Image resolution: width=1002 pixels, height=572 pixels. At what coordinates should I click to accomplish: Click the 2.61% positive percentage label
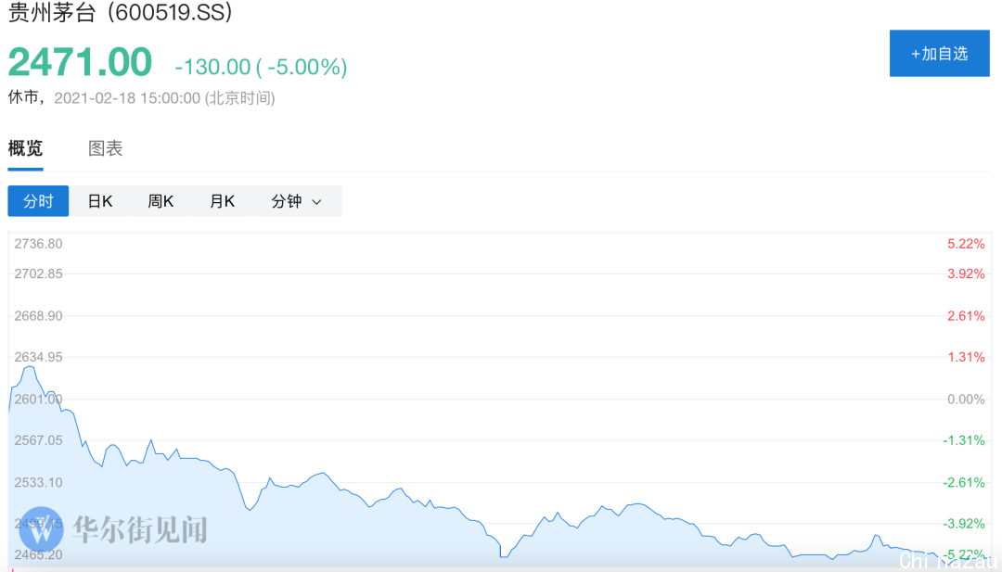pyautogui.click(x=966, y=316)
